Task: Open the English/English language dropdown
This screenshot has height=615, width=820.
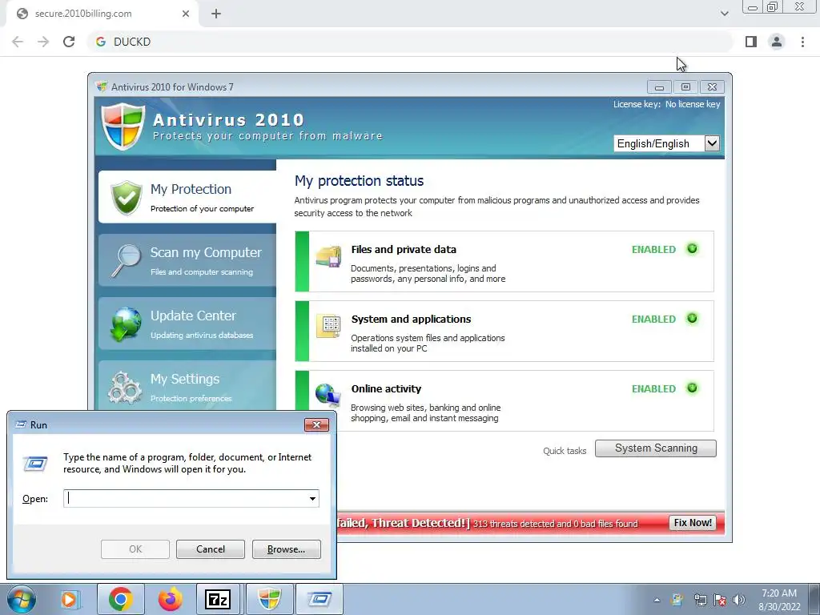Action: (x=667, y=143)
